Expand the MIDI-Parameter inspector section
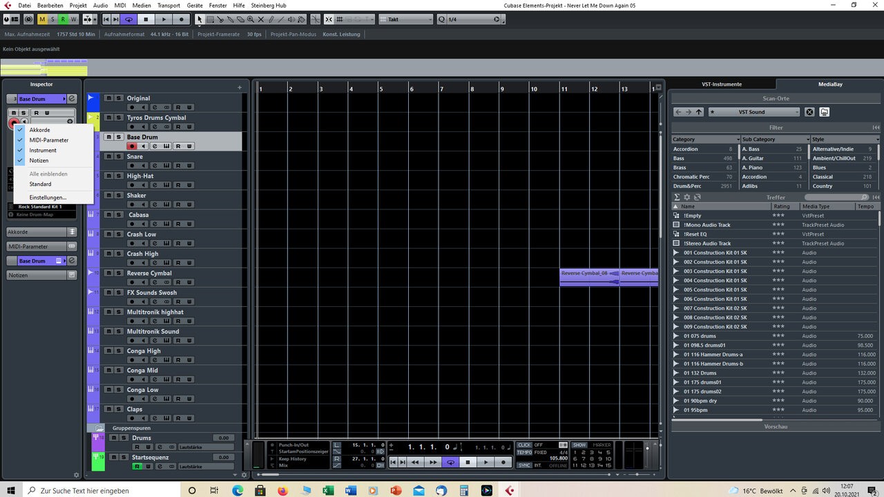The height and width of the screenshot is (497, 884). click(41, 246)
